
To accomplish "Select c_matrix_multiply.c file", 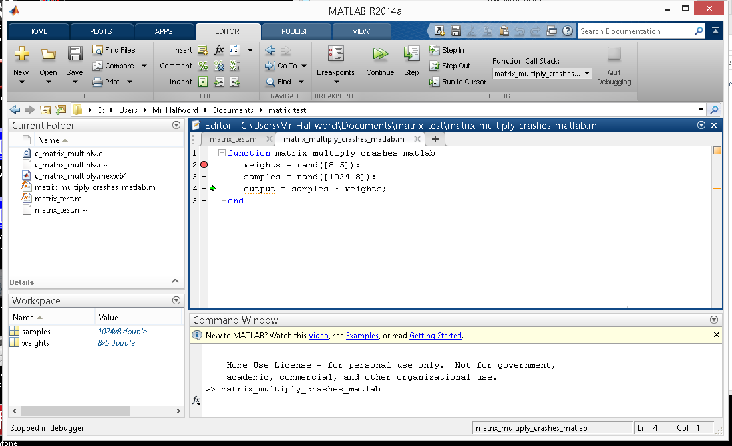I will [x=69, y=154].
